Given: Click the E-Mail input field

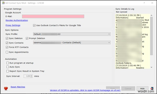Looking at the screenshot, I should (53, 16).
